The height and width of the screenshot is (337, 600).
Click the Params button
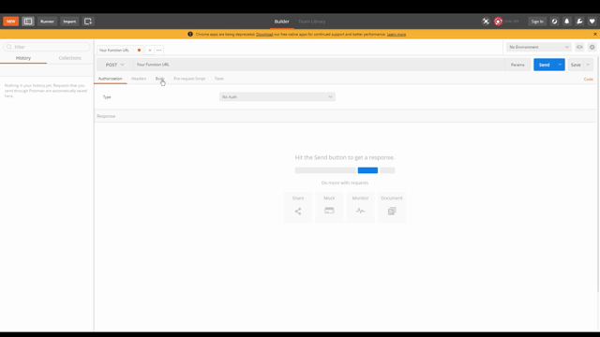517,65
